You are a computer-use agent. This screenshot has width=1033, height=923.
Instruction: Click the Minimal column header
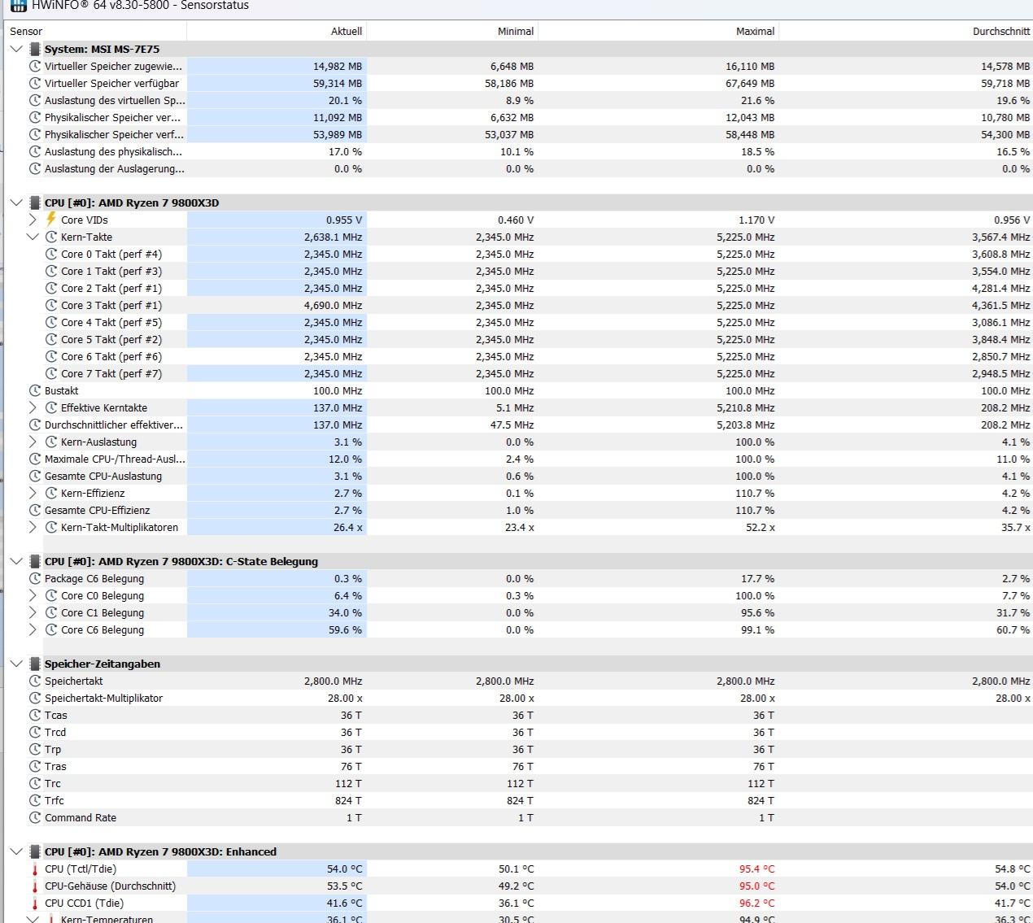[452, 31]
